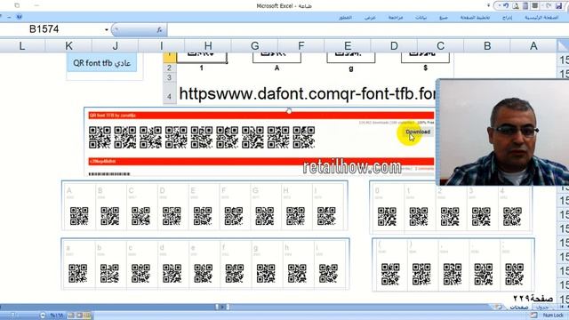569x320 pixels.
Task: Click the QR code labeled open parenthesis
Action: point(390,274)
